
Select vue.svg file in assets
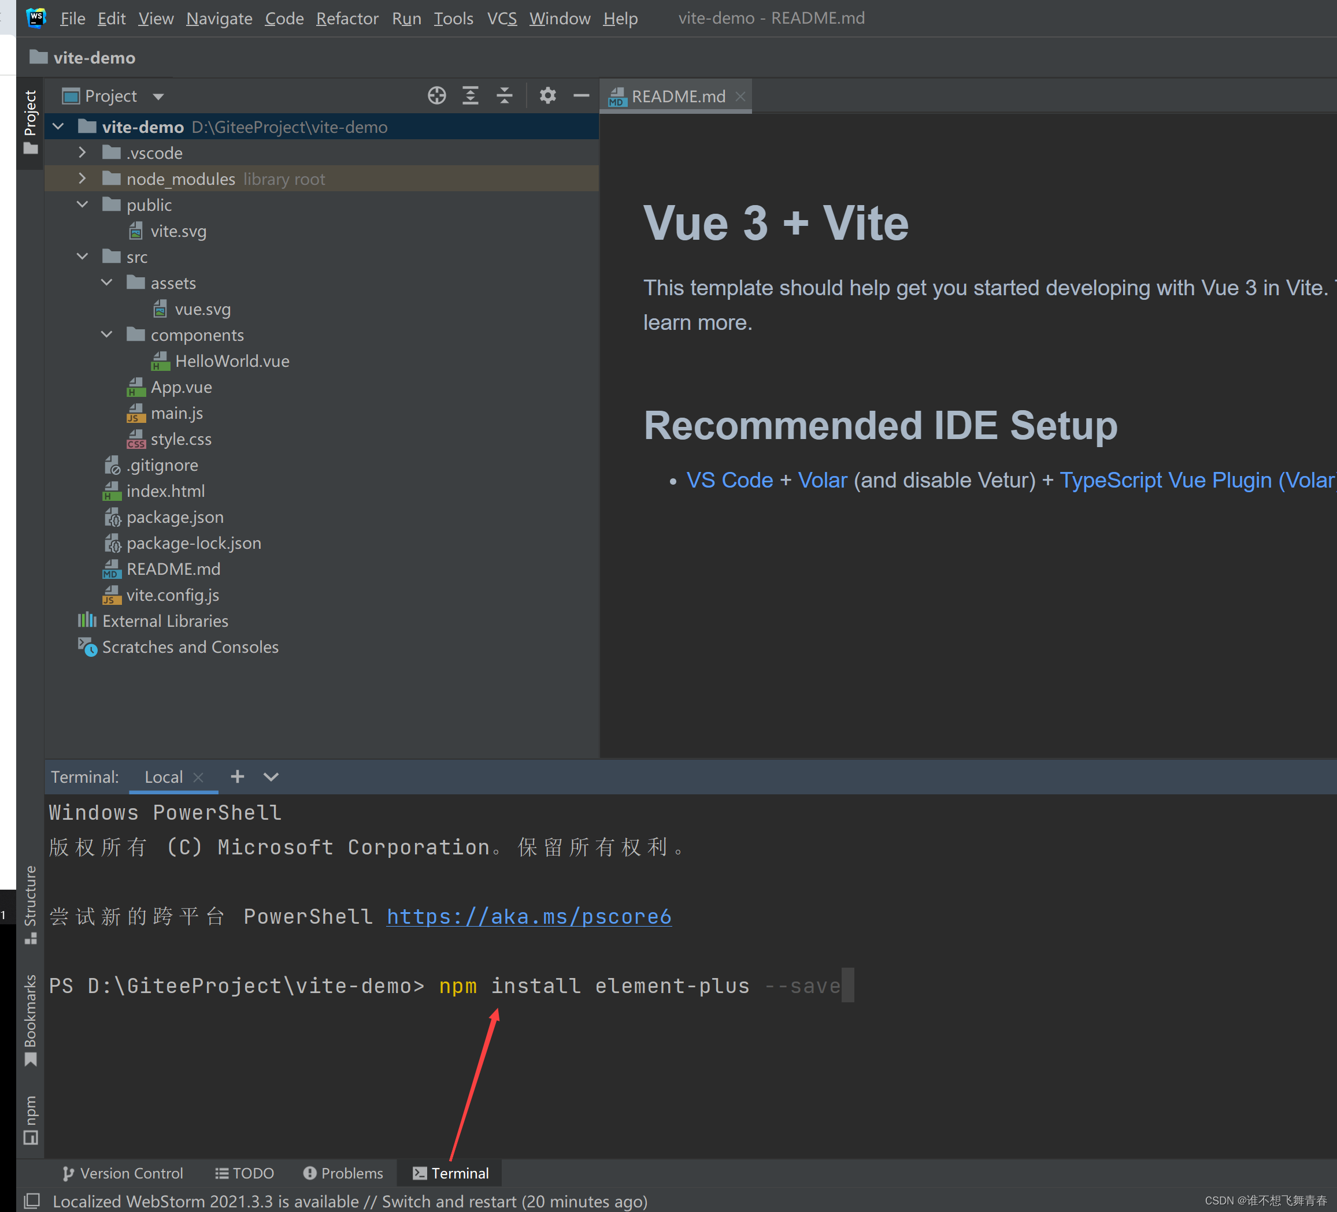point(202,310)
